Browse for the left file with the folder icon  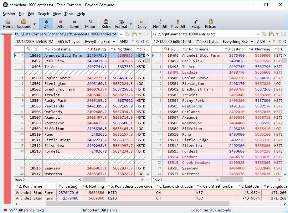click(135, 34)
